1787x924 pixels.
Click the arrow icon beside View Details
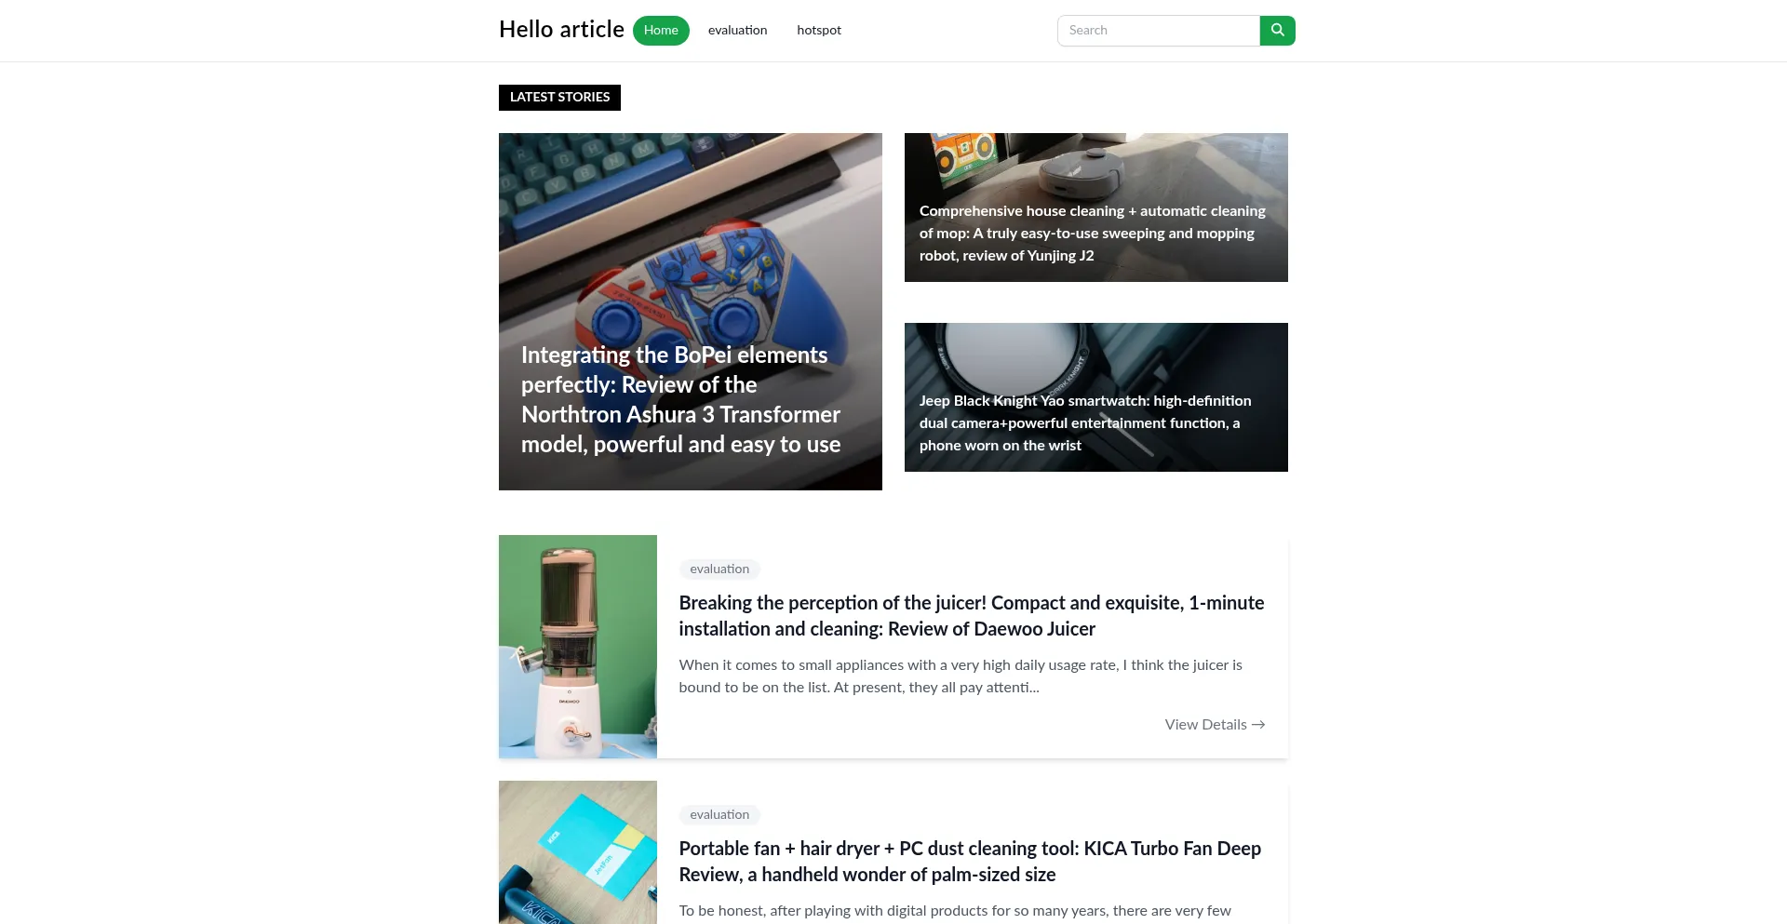(x=1258, y=725)
